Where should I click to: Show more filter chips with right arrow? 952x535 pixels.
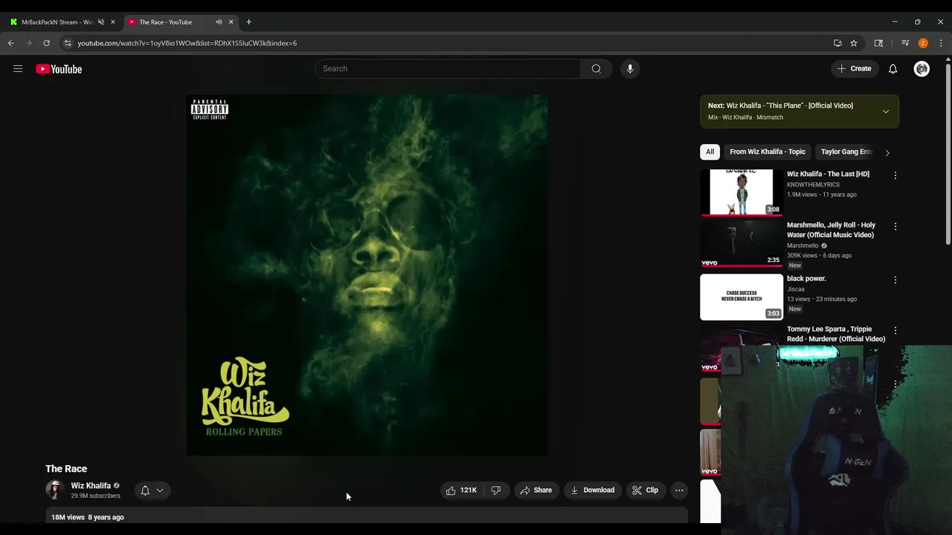tap(887, 152)
